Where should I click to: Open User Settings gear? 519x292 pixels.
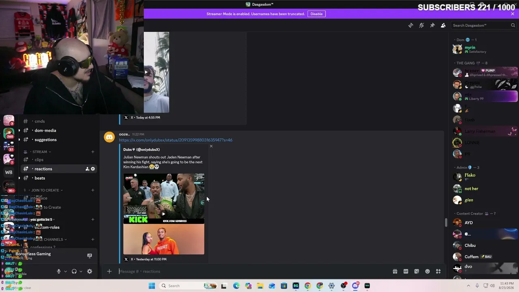click(x=90, y=271)
